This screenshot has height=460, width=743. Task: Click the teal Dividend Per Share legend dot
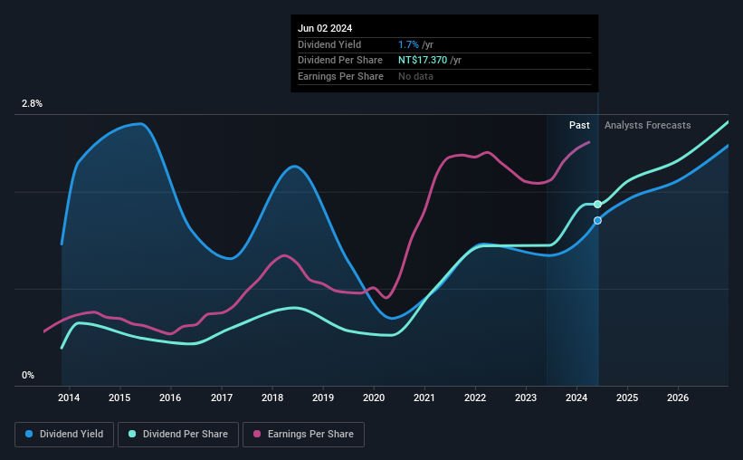click(x=132, y=434)
